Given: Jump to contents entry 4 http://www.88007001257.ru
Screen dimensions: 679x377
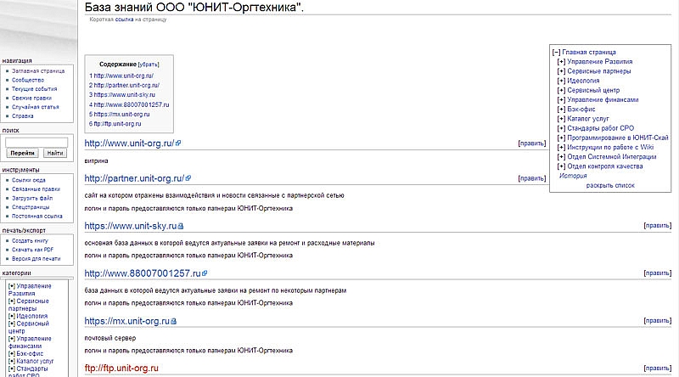Looking at the screenshot, I should [126, 105].
